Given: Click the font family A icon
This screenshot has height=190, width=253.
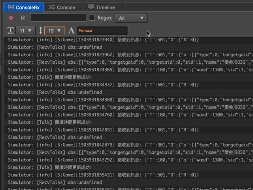Looking at the screenshot, I should [x=71, y=30].
